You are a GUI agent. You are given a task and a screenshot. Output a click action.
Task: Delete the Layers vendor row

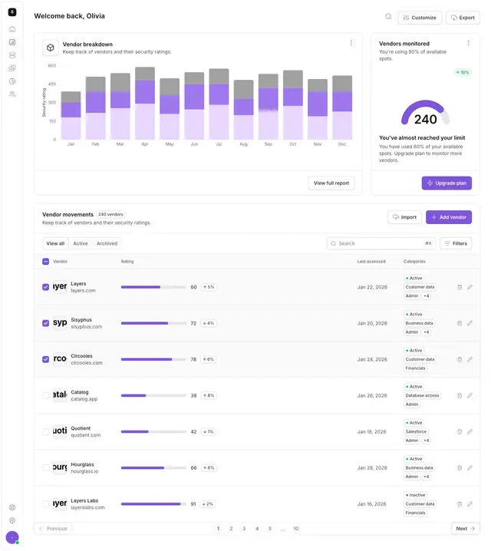460,287
